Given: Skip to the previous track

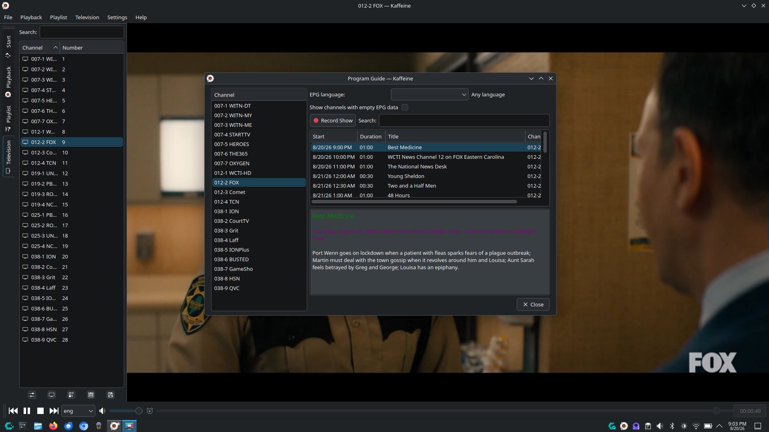Looking at the screenshot, I should (13, 411).
